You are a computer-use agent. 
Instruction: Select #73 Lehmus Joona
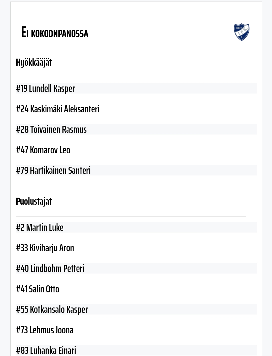[45, 330]
